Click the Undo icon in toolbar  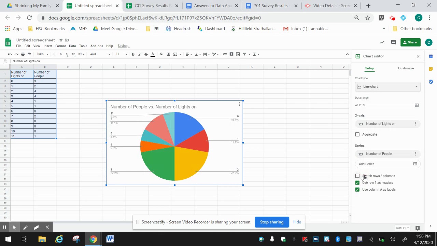(10, 54)
